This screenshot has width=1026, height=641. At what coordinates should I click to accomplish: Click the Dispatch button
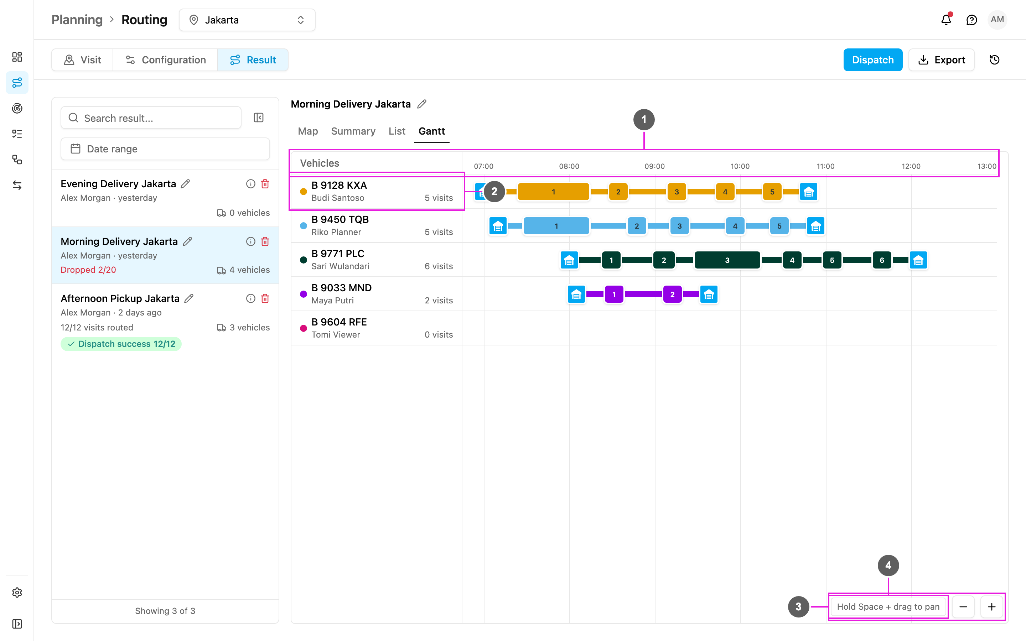(x=873, y=60)
